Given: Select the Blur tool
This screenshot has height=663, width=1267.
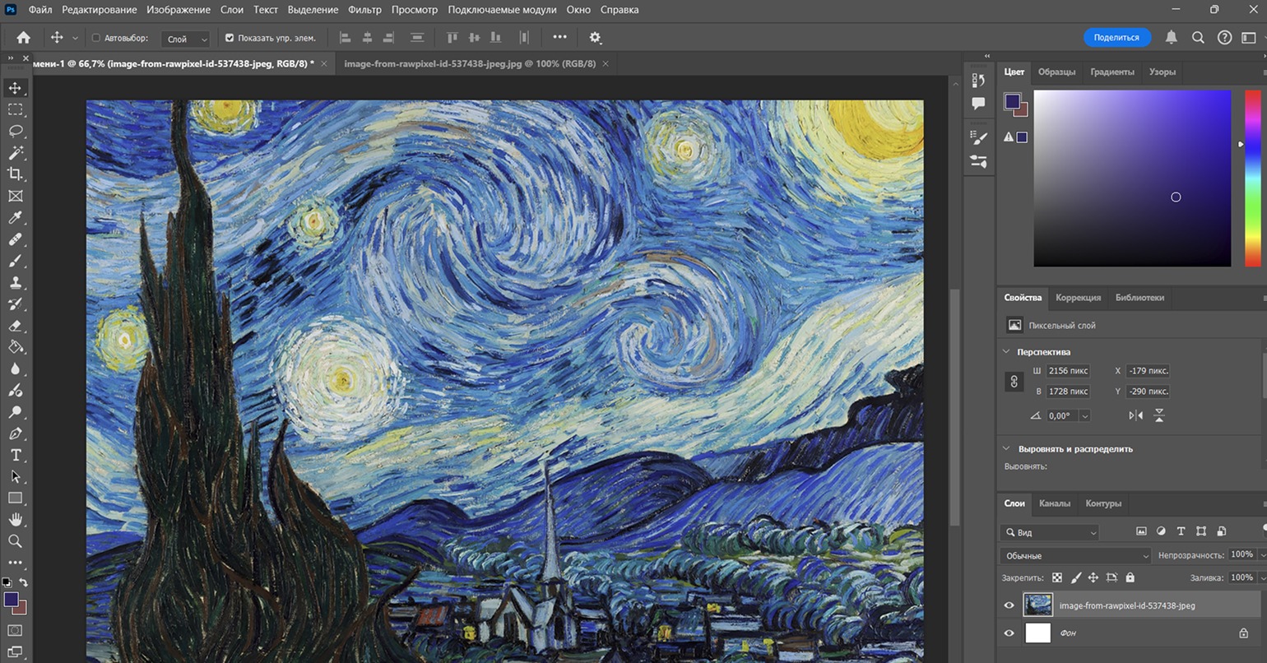Looking at the screenshot, I should (x=15, y=369).
